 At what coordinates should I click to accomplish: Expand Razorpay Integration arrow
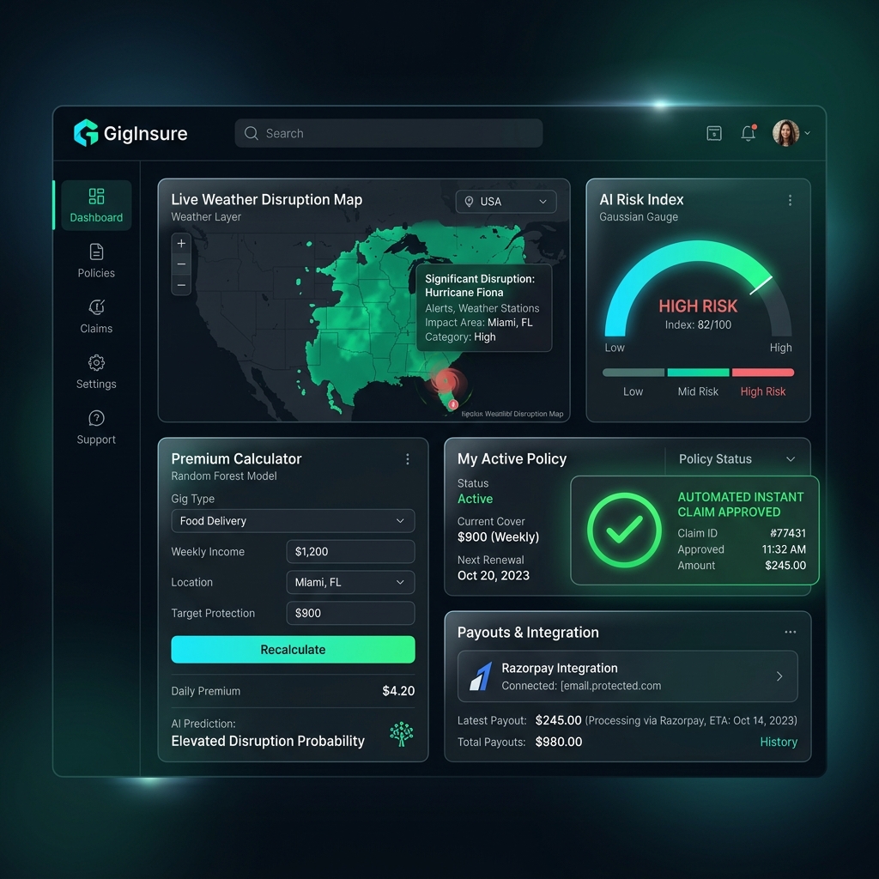(x=779, y=676)
